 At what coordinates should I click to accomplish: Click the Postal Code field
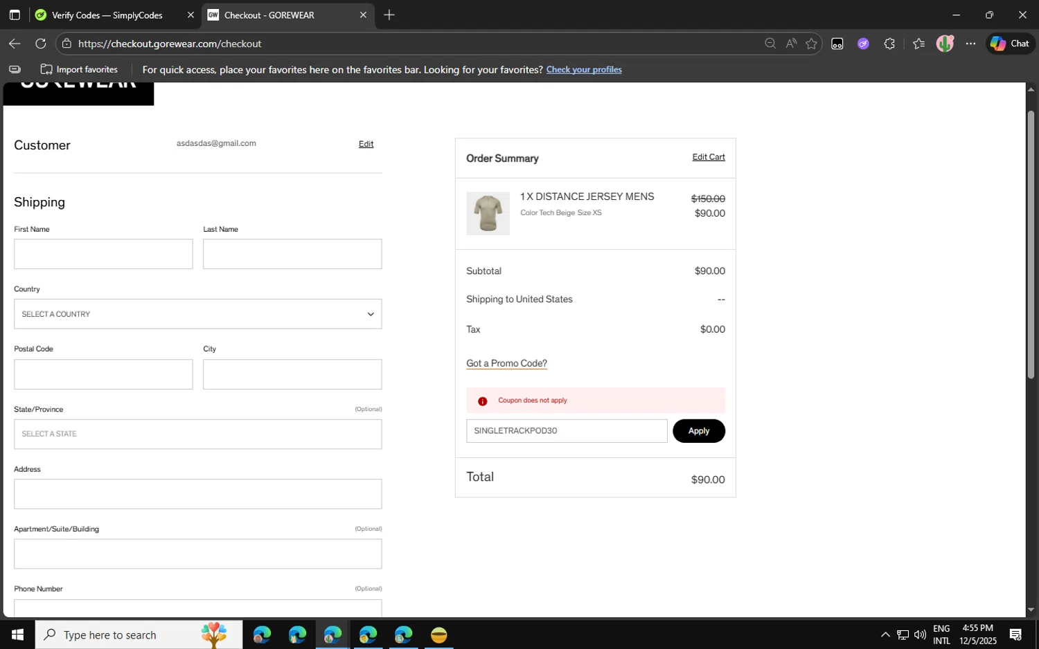[103, 374]
